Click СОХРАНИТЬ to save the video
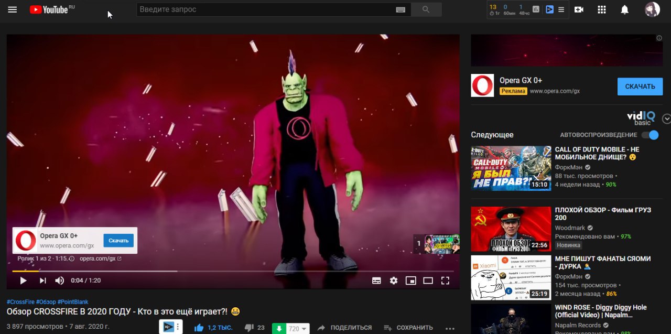 tap(408, 328)
